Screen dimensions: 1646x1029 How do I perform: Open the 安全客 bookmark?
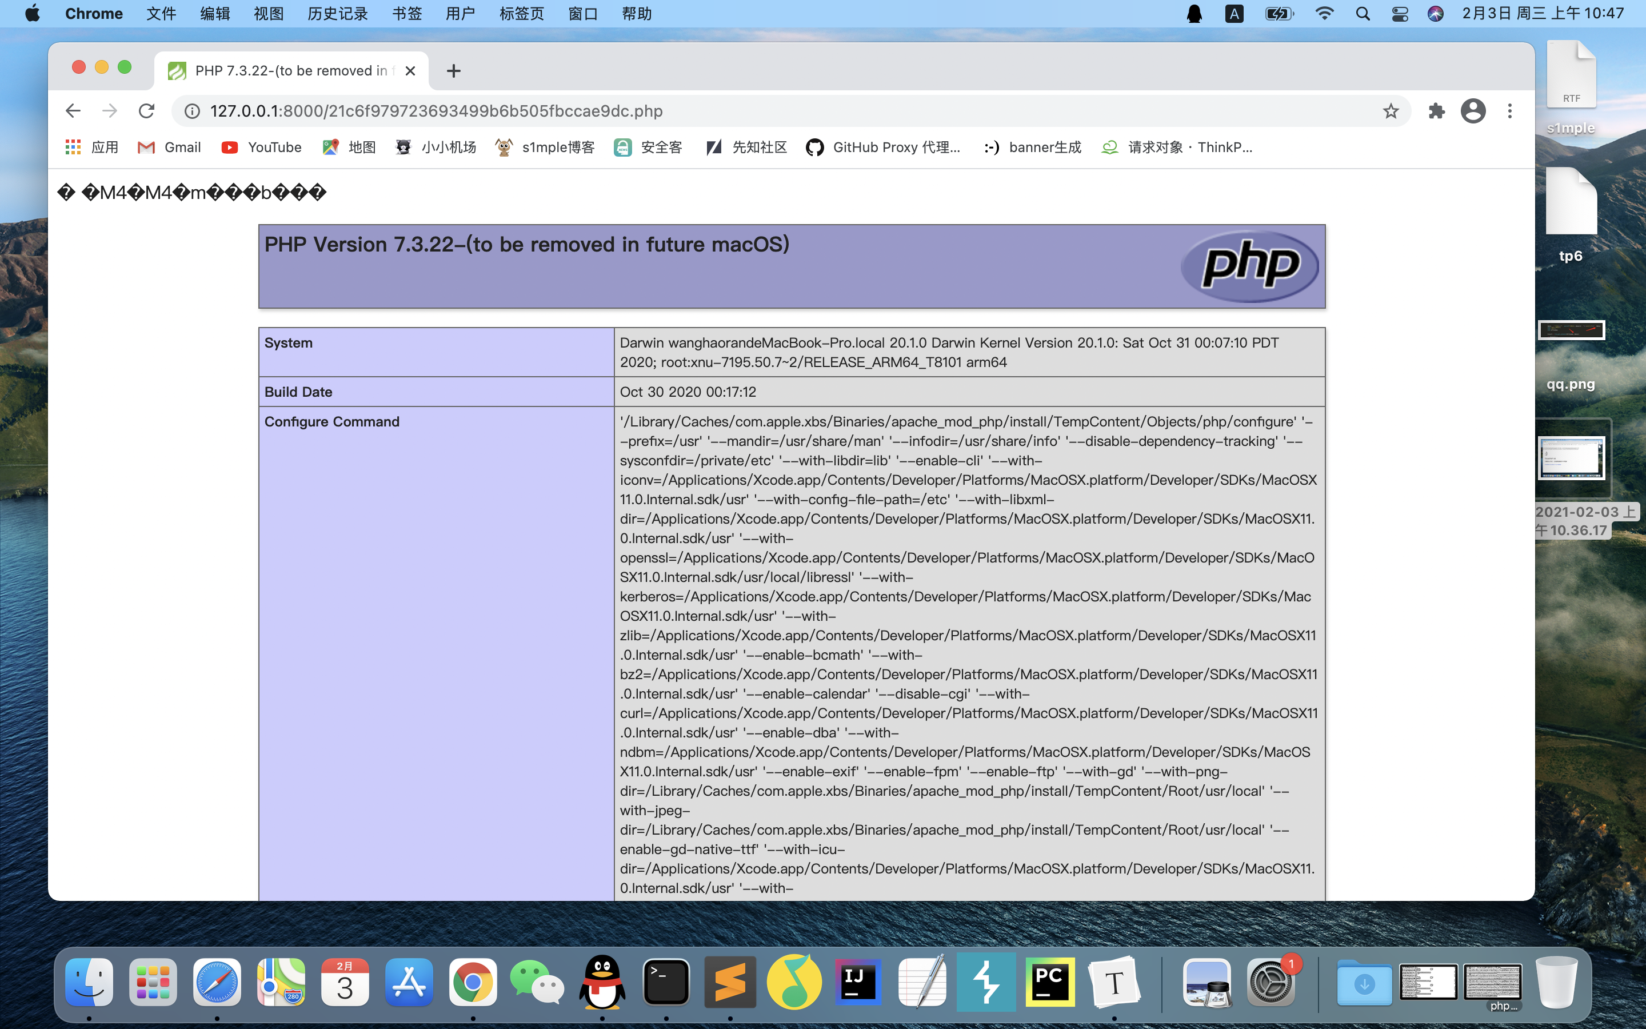648,147
